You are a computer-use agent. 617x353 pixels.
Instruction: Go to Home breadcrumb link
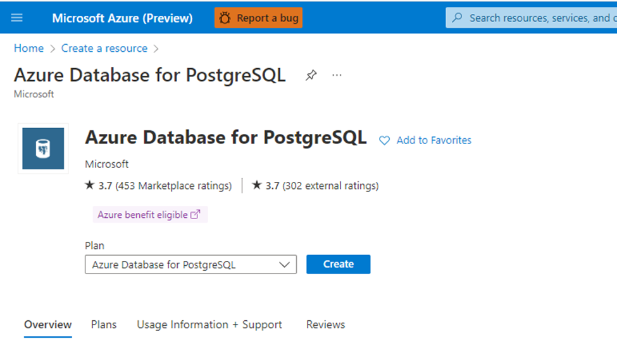28,49
